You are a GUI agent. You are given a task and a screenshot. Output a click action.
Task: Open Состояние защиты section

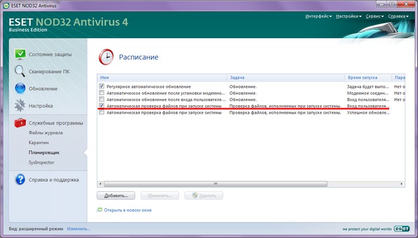(x=50, y=55)
